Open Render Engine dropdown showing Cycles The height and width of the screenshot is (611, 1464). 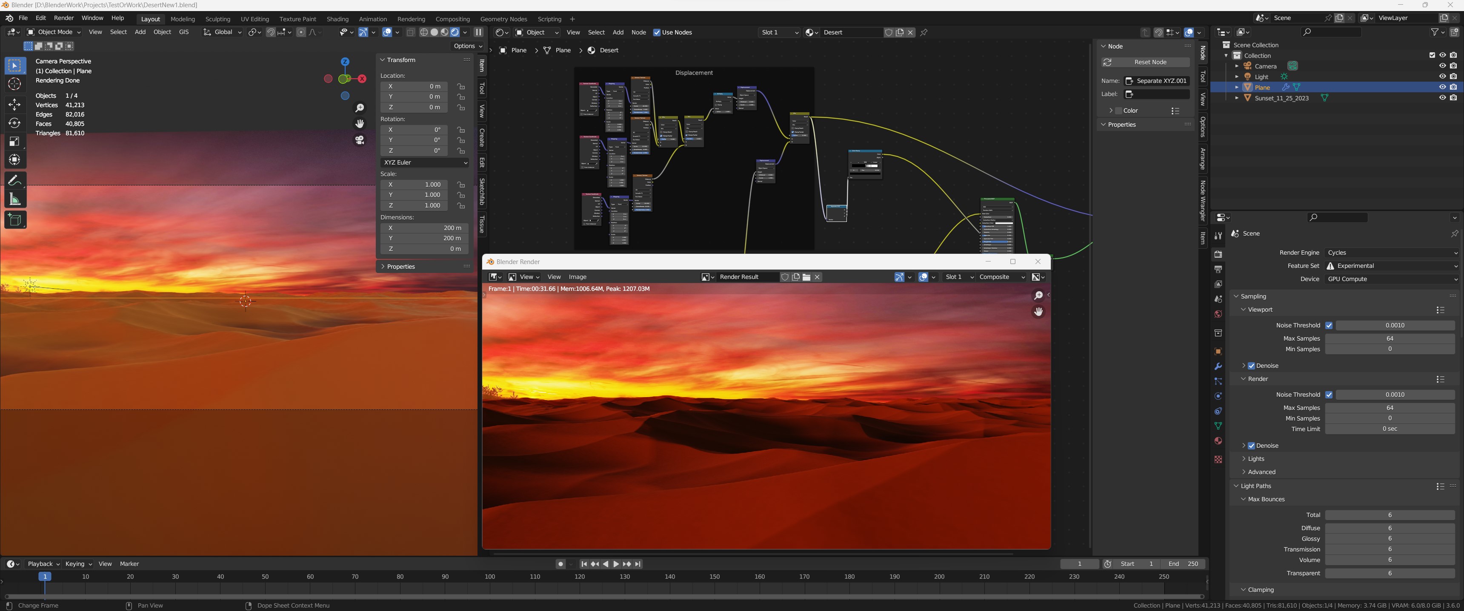[1392, 253]
